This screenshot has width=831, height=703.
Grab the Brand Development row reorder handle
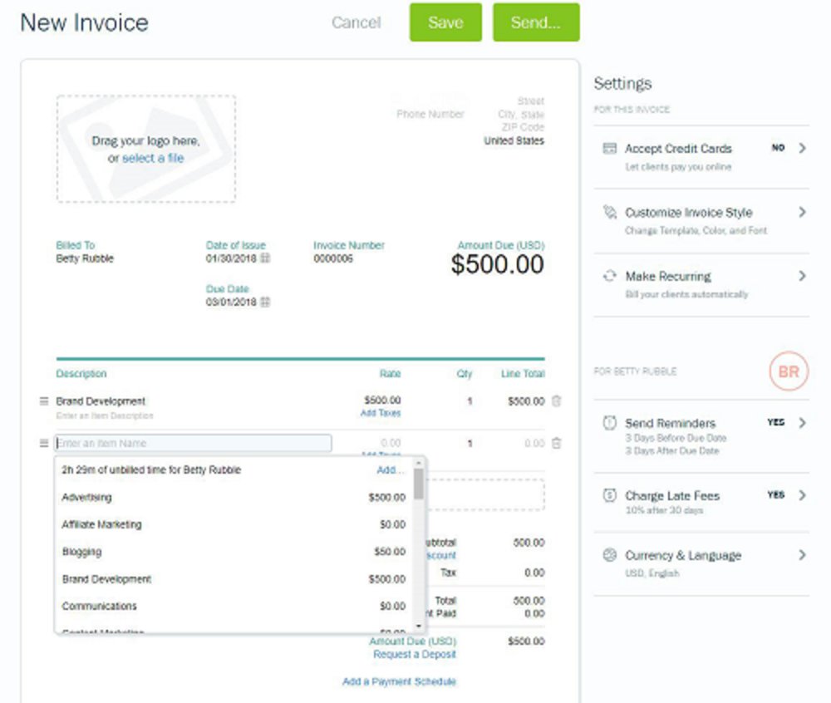(x=44, y=401)
